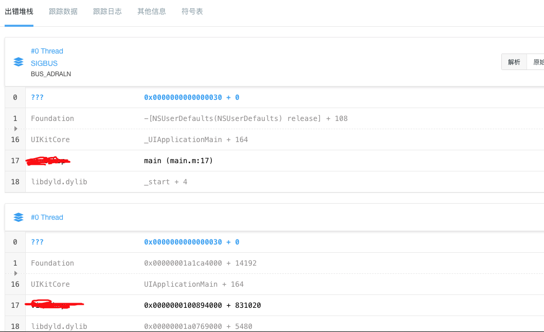Click ??? in first stack frame 0

(x=37, y=97)
